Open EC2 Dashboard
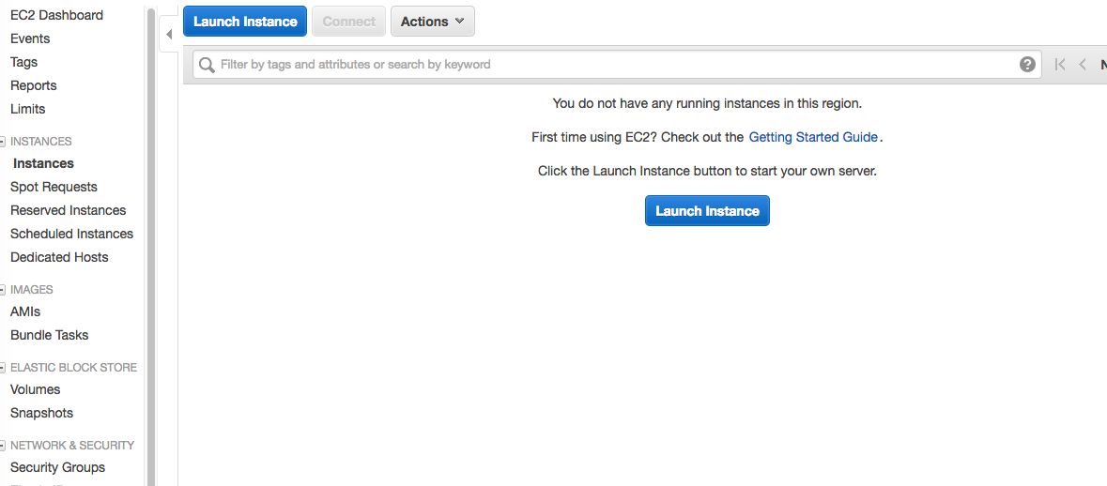The height and width of the screenshot is (486, 1107). click(x=56, y=15)
